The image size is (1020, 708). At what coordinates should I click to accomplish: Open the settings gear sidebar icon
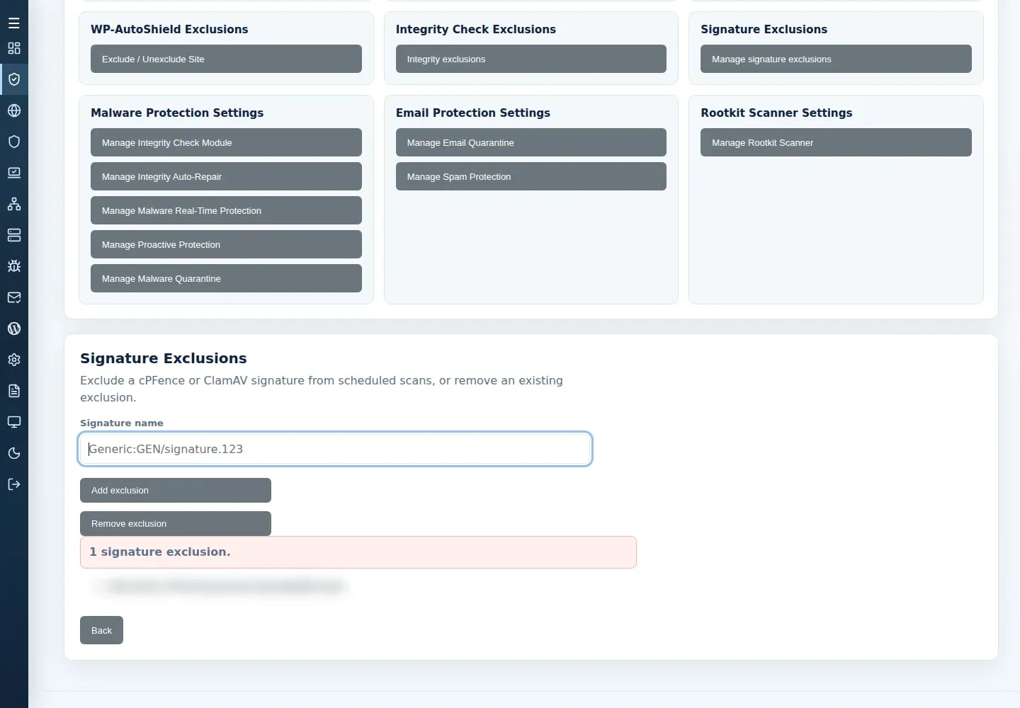pos(14,360)
